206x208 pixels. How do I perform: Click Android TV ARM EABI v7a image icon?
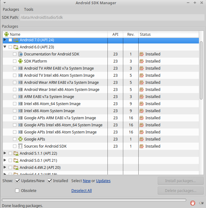click(20, 68)
